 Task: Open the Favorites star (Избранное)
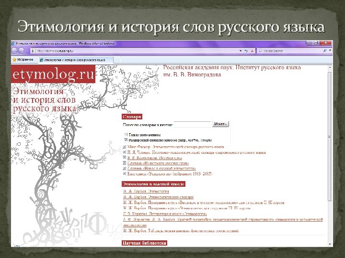pyautogui.click(x=23, y=60)
